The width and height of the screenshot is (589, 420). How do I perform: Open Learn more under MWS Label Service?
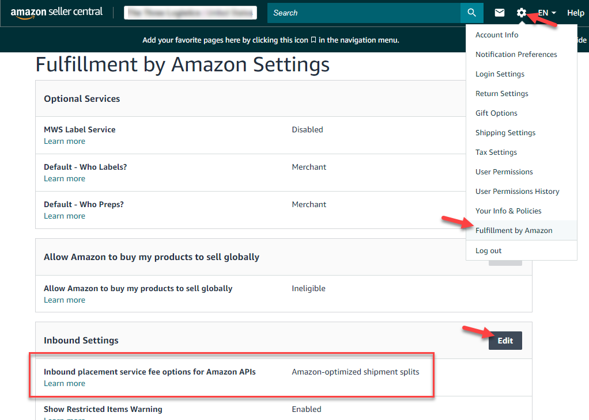(x=65, y=141)
